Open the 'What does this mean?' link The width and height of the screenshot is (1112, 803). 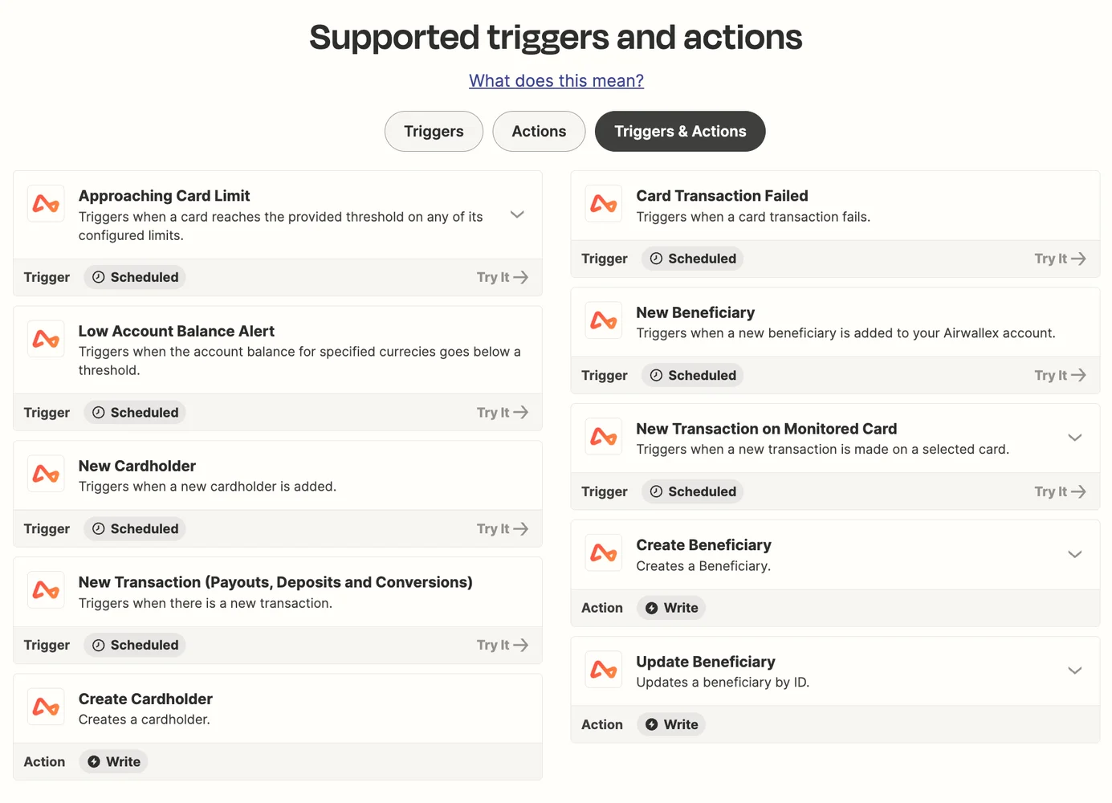coord(556,80)
